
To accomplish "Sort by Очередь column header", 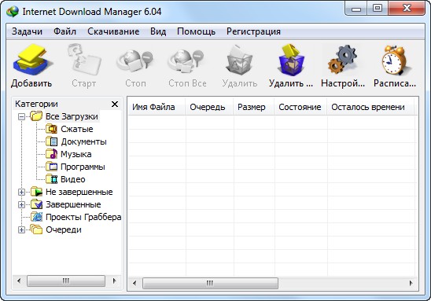I will [209, 107].
